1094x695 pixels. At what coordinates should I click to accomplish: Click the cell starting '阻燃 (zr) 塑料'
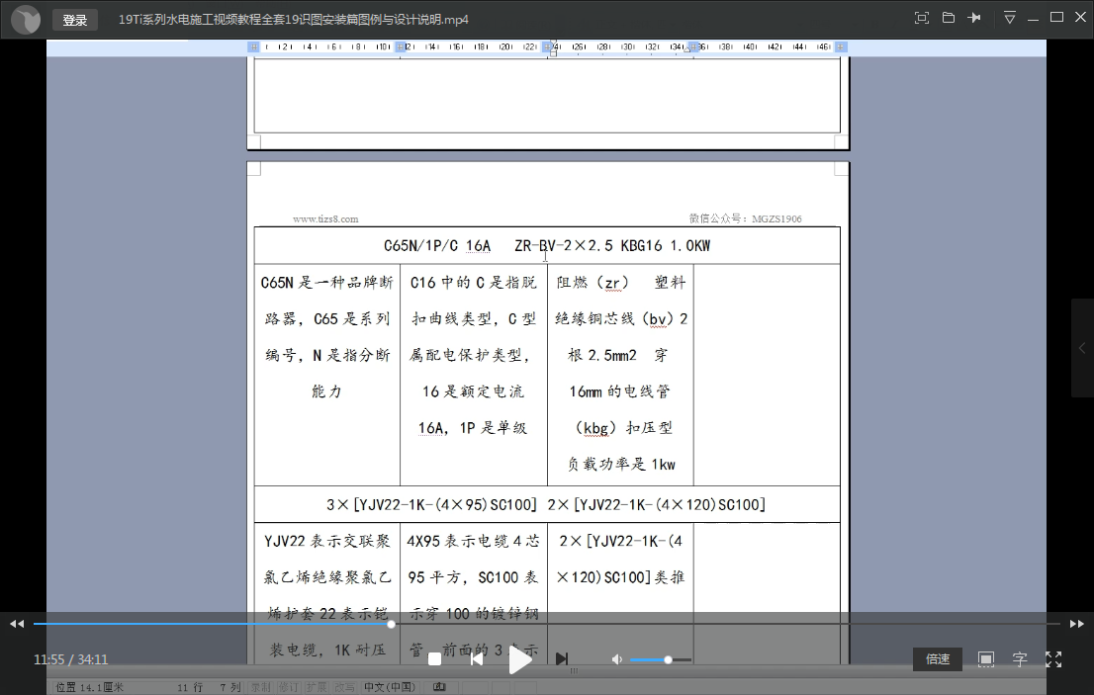pyautogui.click(x=621, y=375)
